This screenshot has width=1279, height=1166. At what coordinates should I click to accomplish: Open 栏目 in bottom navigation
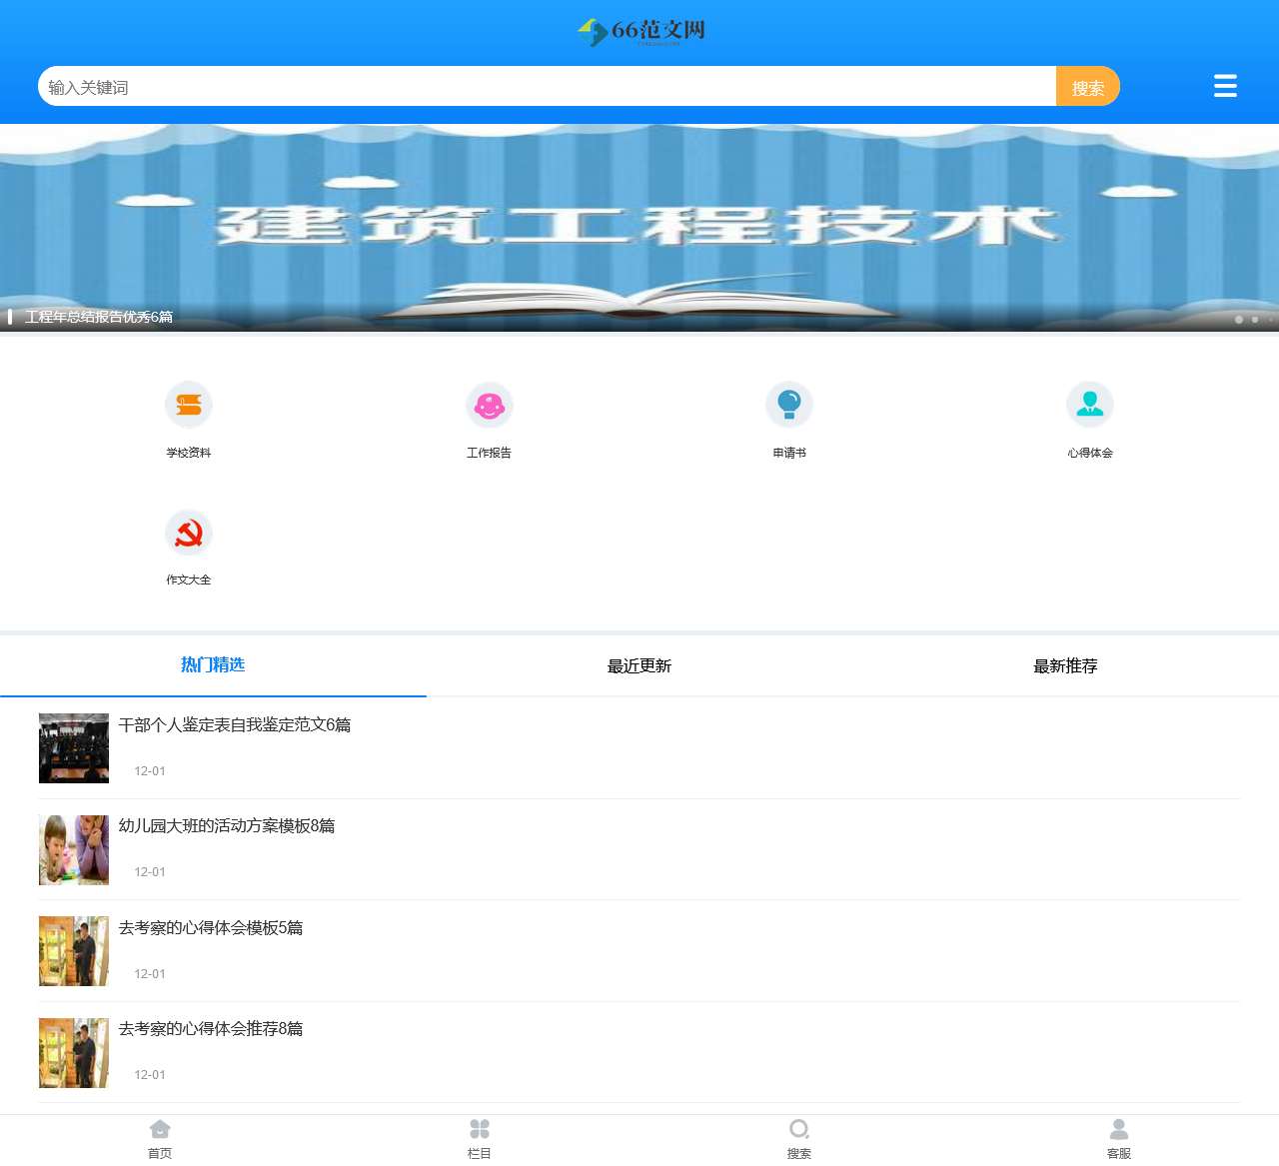[480, 1139]
